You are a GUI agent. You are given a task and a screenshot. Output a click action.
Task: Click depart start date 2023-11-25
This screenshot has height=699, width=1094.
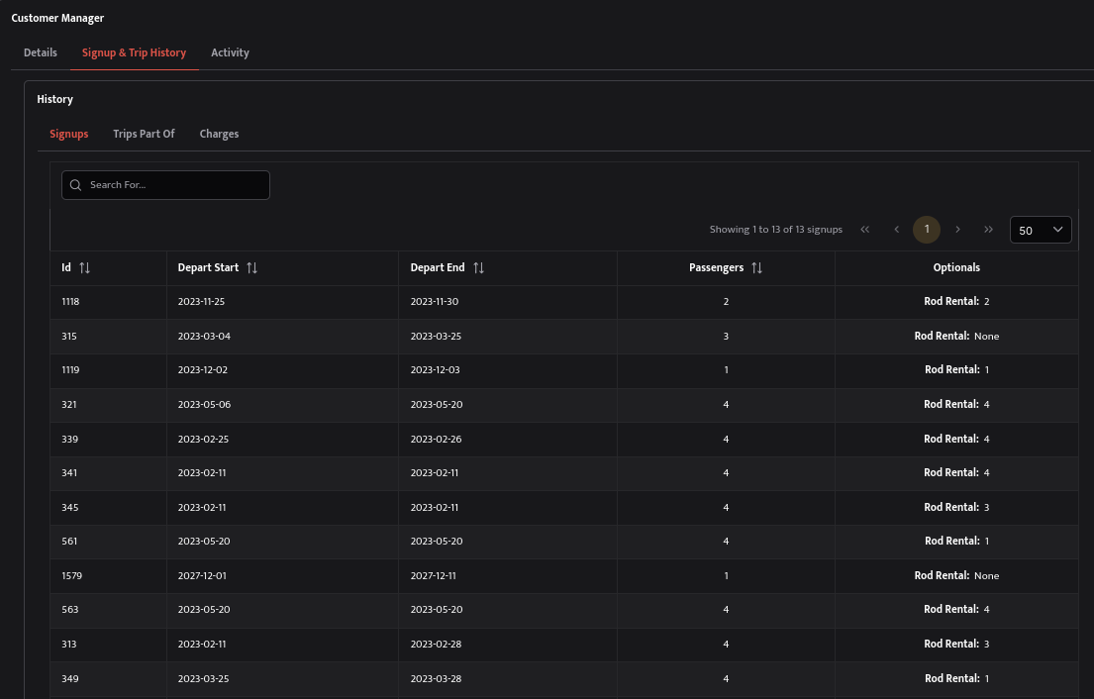point(201,302)
